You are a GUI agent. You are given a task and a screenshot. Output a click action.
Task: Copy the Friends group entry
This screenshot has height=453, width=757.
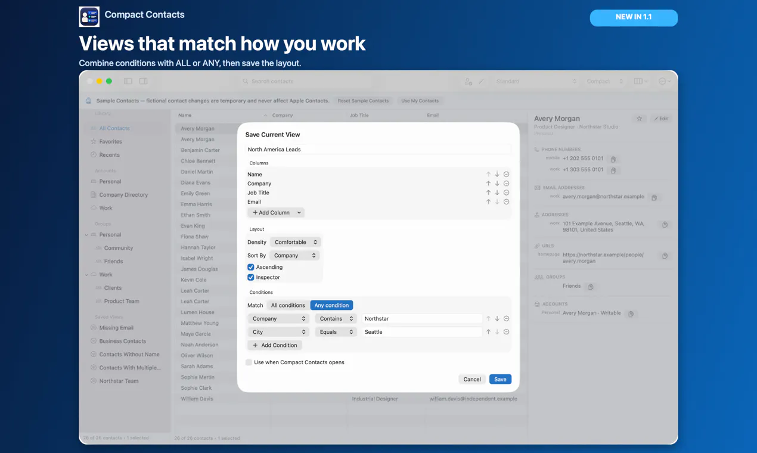tap(591, 287)
